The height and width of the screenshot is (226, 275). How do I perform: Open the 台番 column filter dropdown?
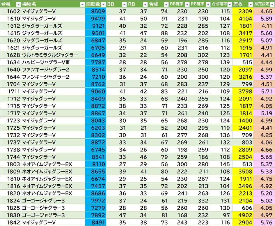[18, 4]
